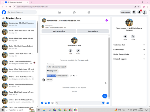Open the large listing thumbnail in right panel

point(129,22)
